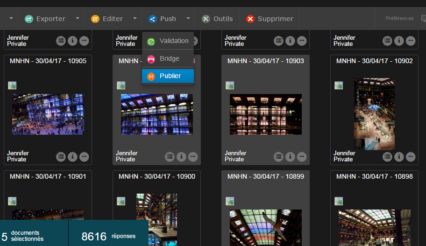Select thumbnail MNHN - 30/04/17 - 10899
Image resolution: width=426 pixels, height=246 pixels.
click(x=265, y=224)
